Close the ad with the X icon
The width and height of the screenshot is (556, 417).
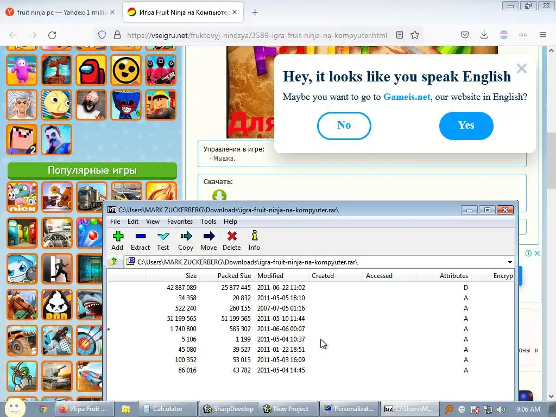click(537, 253)
